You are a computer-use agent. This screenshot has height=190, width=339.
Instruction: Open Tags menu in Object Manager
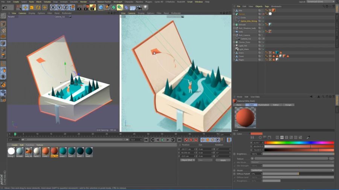pos(267,6)
